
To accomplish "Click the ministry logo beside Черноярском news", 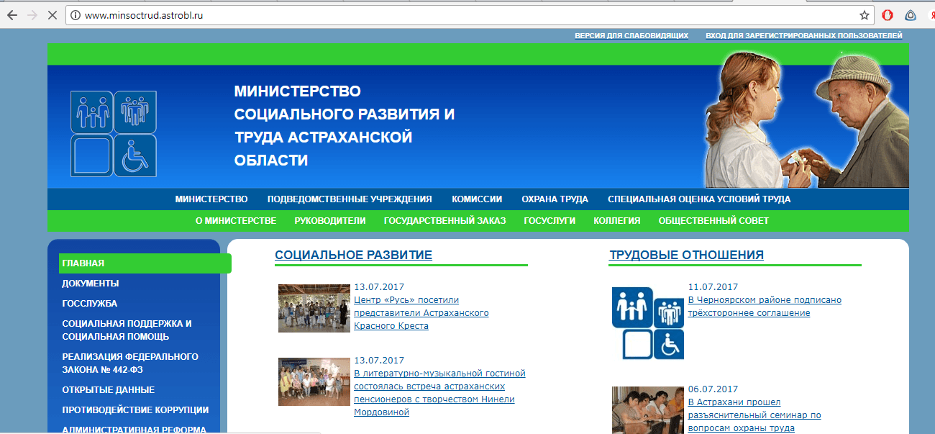I will tap(647, 323).
